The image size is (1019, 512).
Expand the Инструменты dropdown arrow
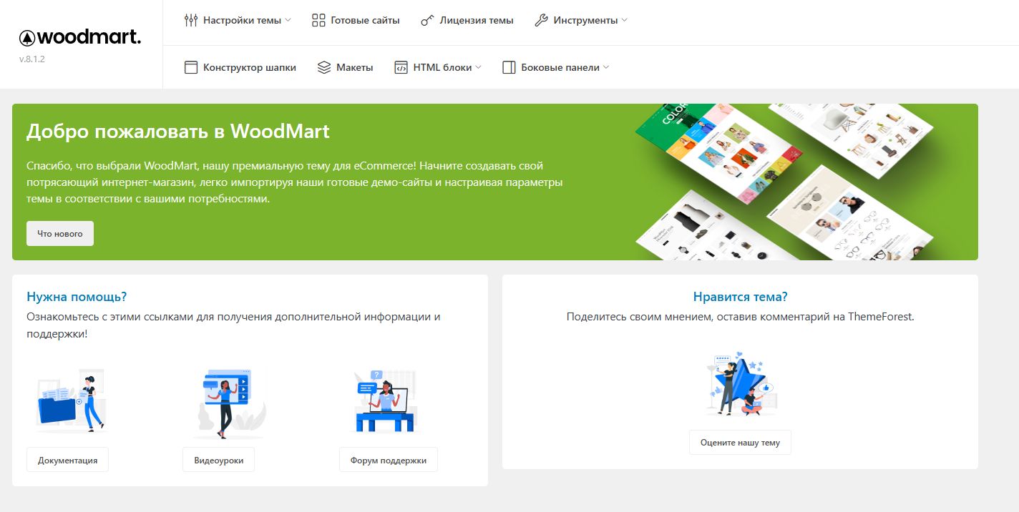click(x=624, y=20)
